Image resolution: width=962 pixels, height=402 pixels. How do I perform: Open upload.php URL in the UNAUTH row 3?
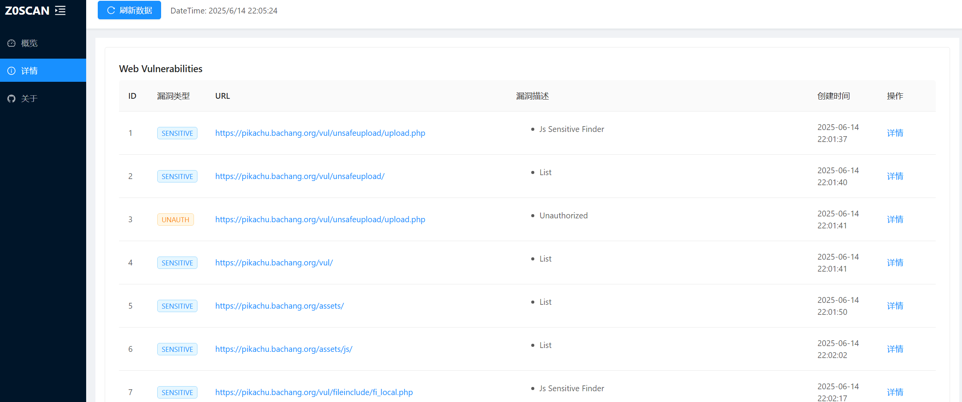[x=320, y=220]
